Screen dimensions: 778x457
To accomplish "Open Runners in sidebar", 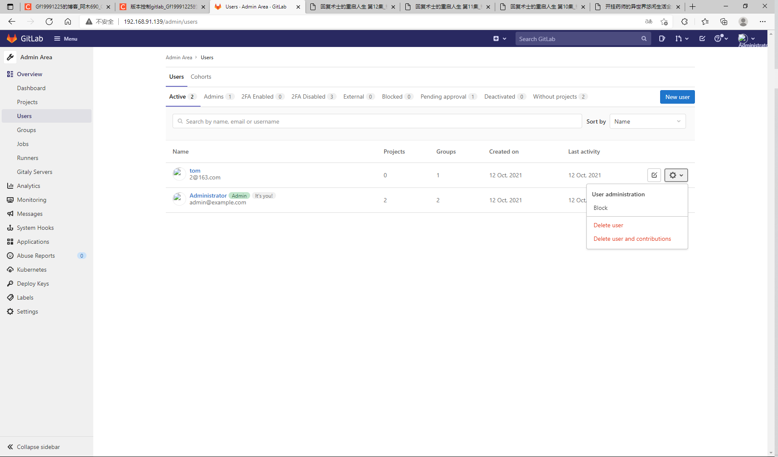I will pyautogui.click(x=28, y=158).
